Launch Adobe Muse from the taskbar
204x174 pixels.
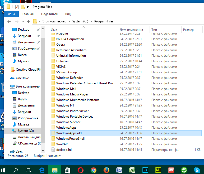coord(158,170)
